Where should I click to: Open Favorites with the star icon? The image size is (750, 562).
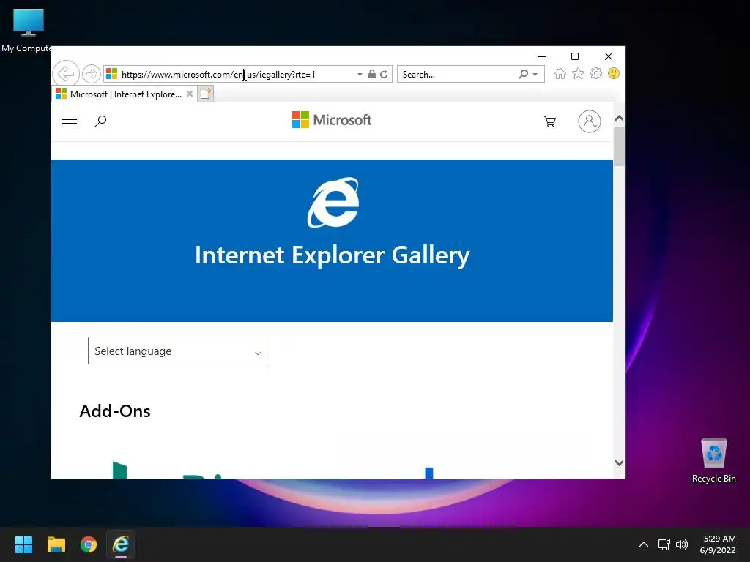(x=579, y=74)
